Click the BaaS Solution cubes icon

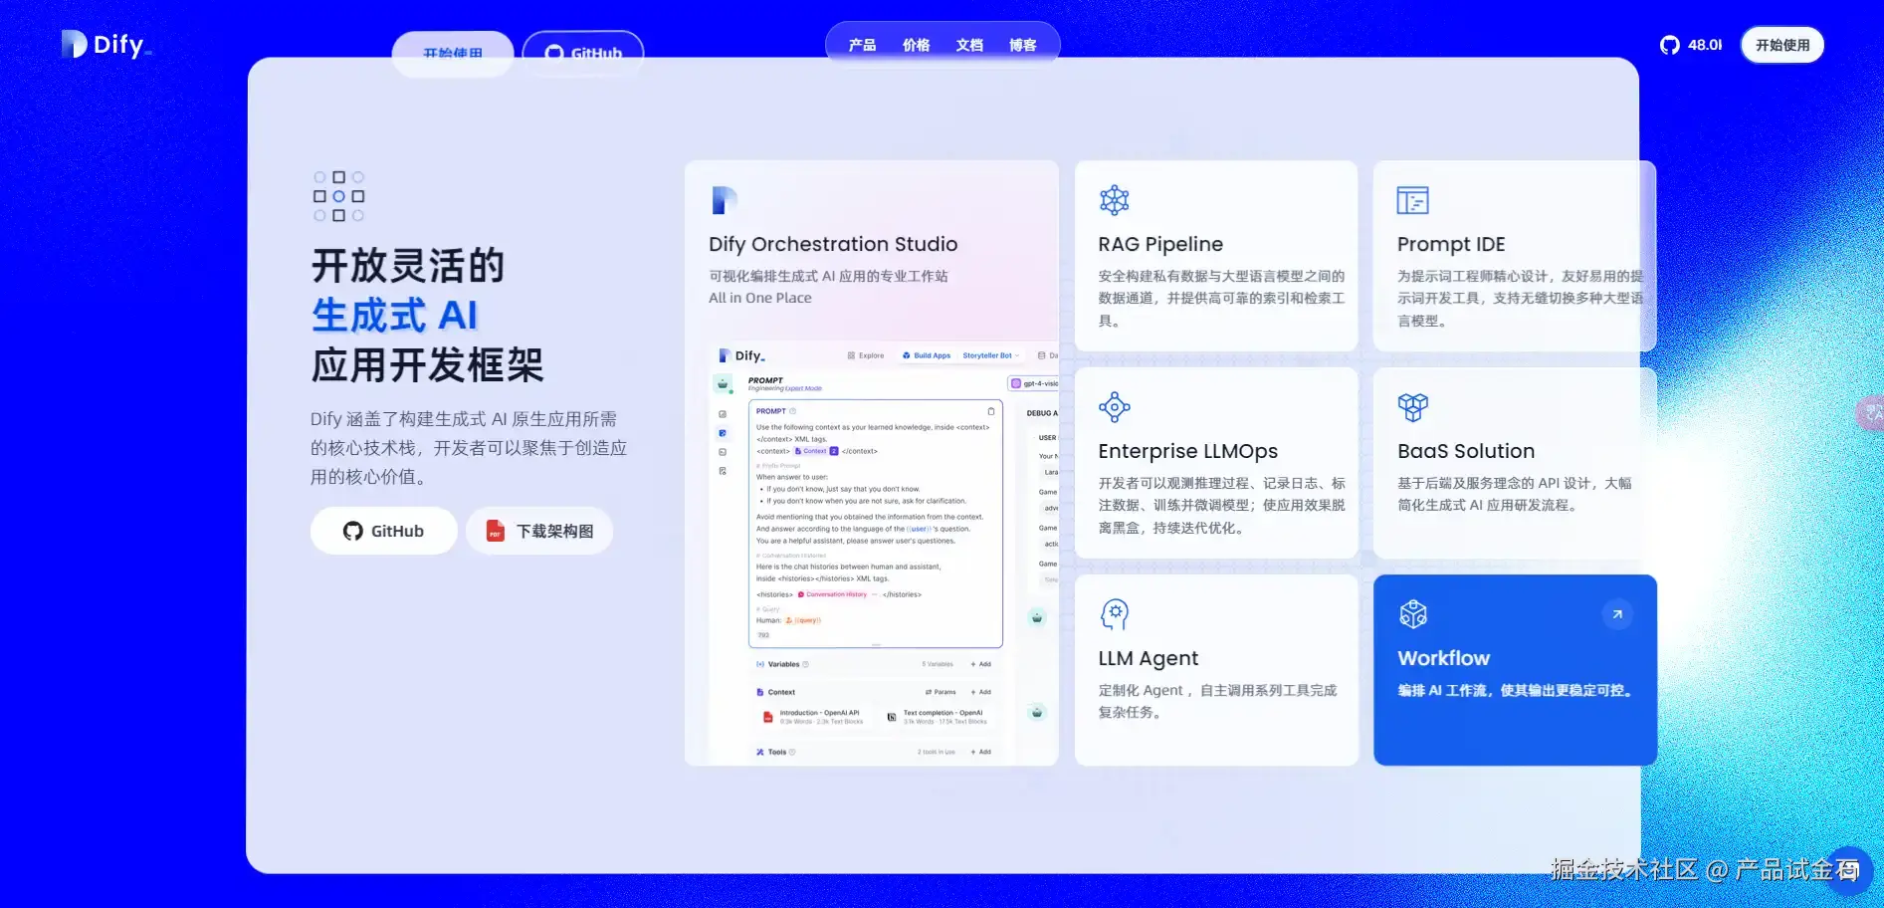pyautogui.click(x=1412, y=407)
